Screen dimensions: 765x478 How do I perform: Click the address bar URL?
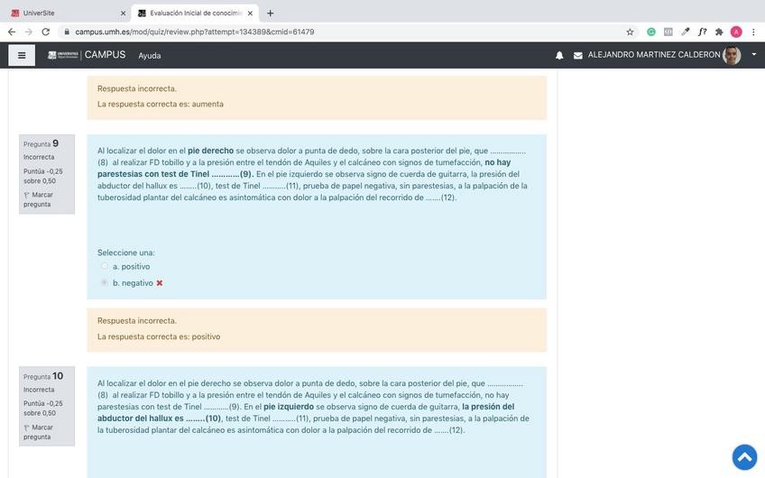[x=195, y=32]
